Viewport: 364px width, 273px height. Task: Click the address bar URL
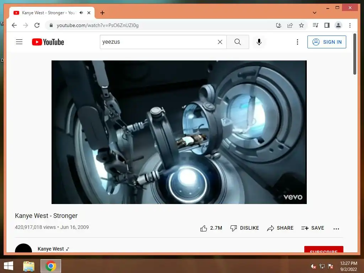[97, 25]
